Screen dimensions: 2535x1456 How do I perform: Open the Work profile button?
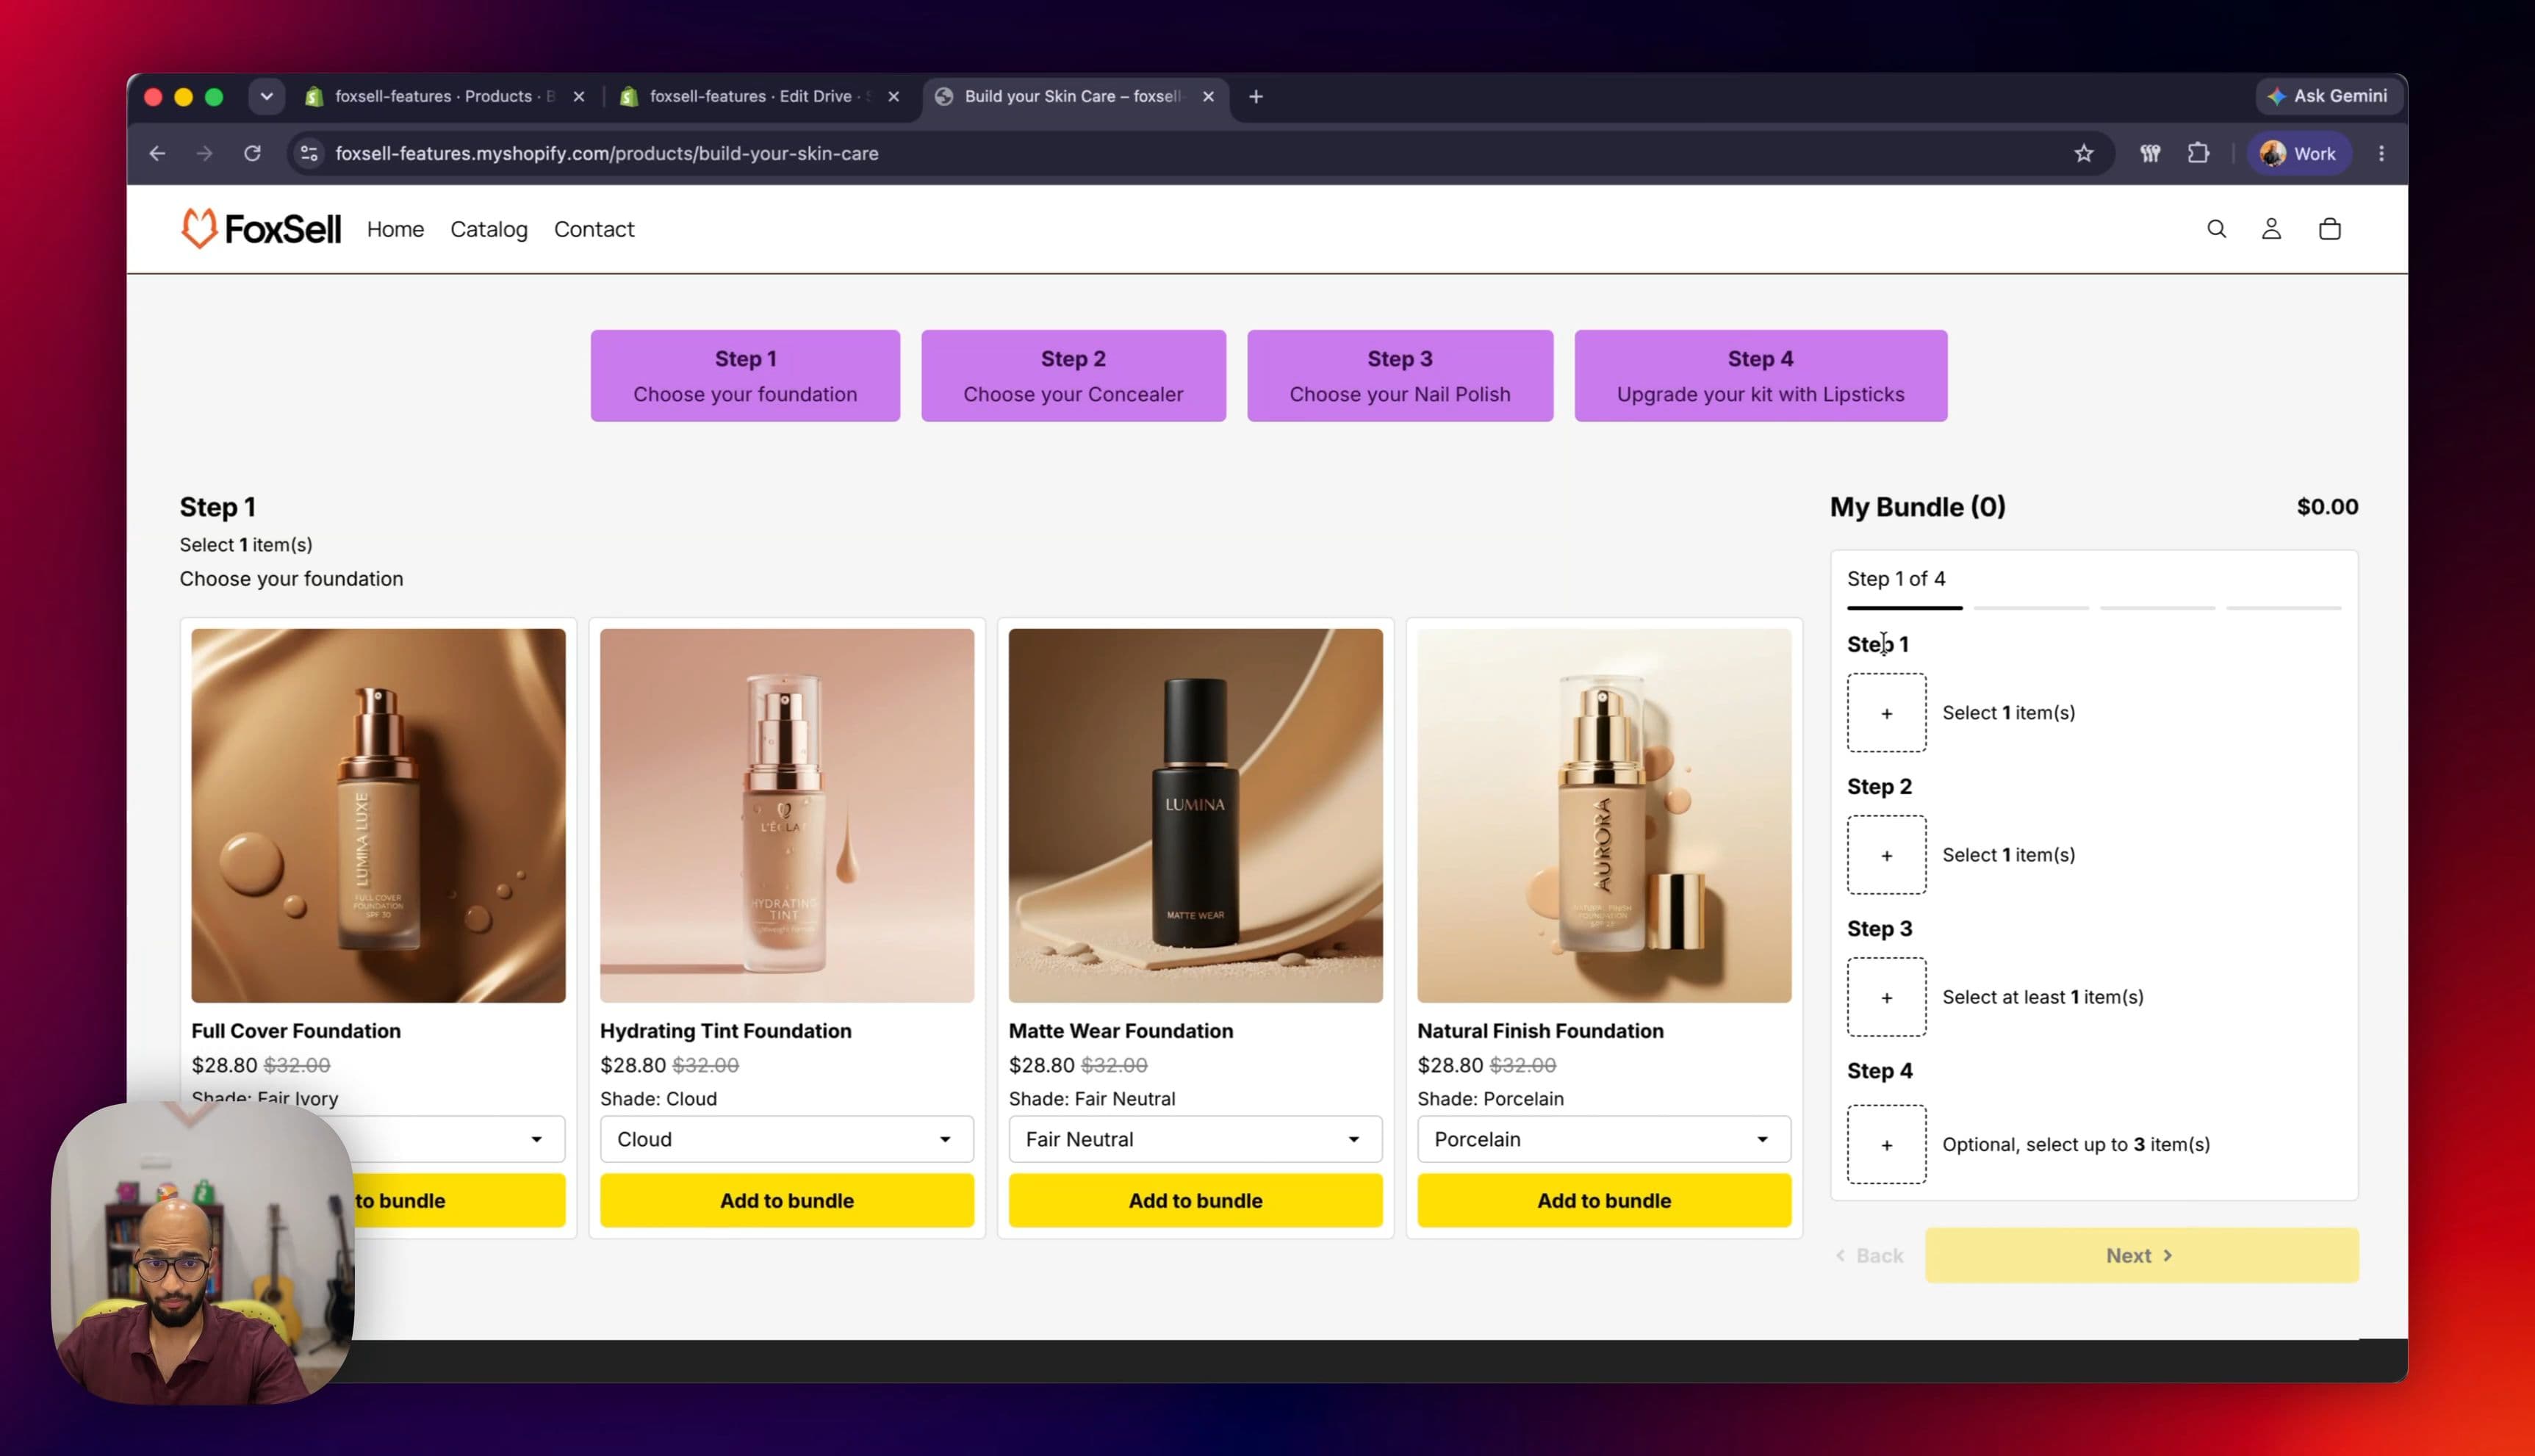[x=2299, y=153]
